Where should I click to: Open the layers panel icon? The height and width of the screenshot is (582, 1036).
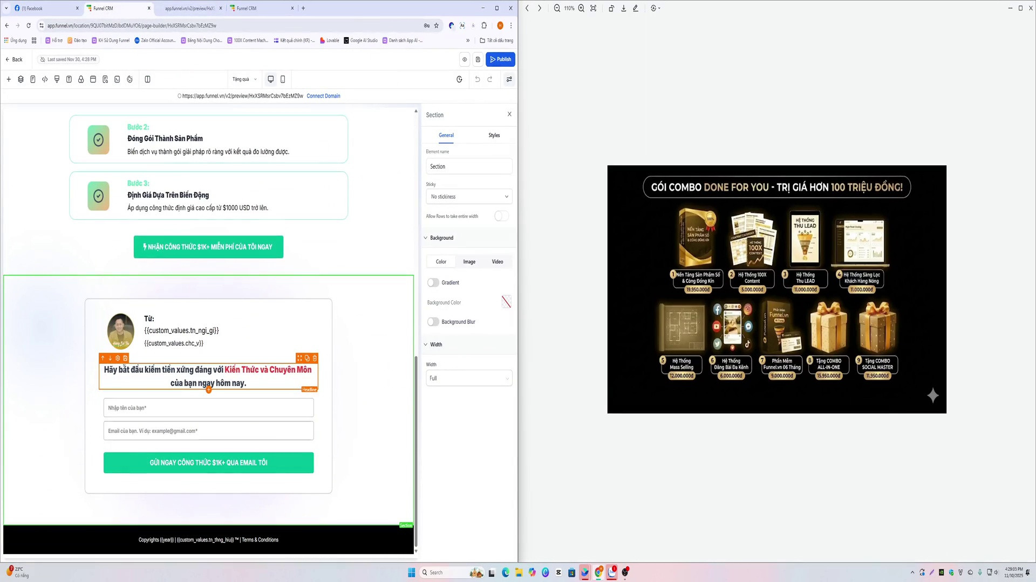click(x=21, y=79)
